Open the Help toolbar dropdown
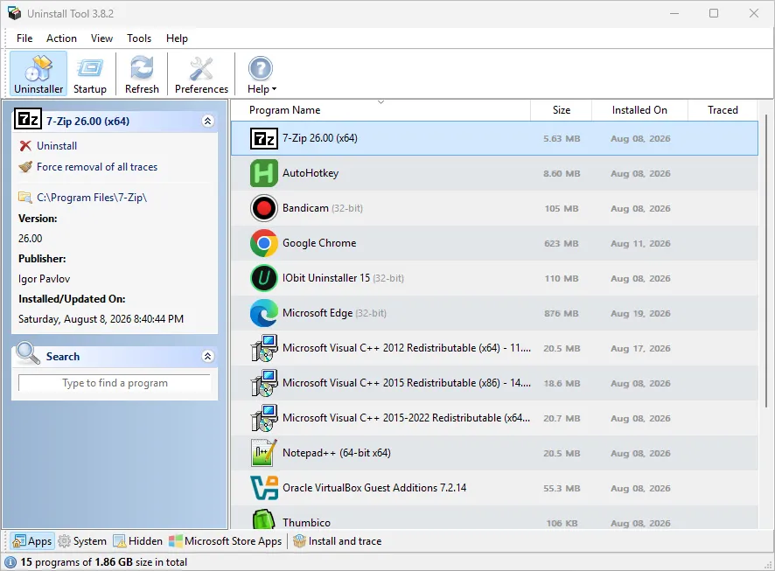Viewport: 775px width, 571px height. (262, 74)
